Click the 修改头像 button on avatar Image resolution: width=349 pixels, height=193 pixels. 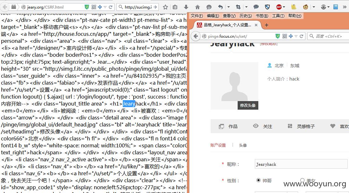tap(248, 105)
